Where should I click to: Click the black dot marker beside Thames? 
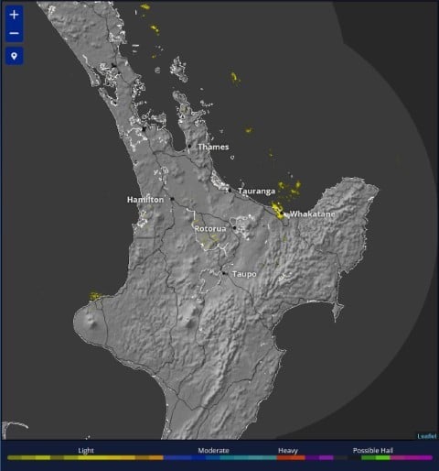[189, 146]
